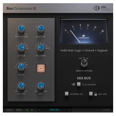Click the Bus Compressor 2 title
Viewport: 116px width, 116px height.
21,8
